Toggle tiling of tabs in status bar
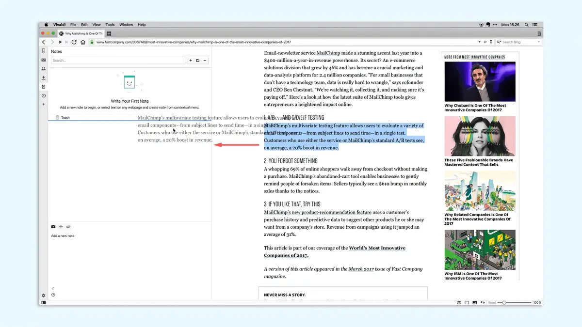 pos(467,303)
